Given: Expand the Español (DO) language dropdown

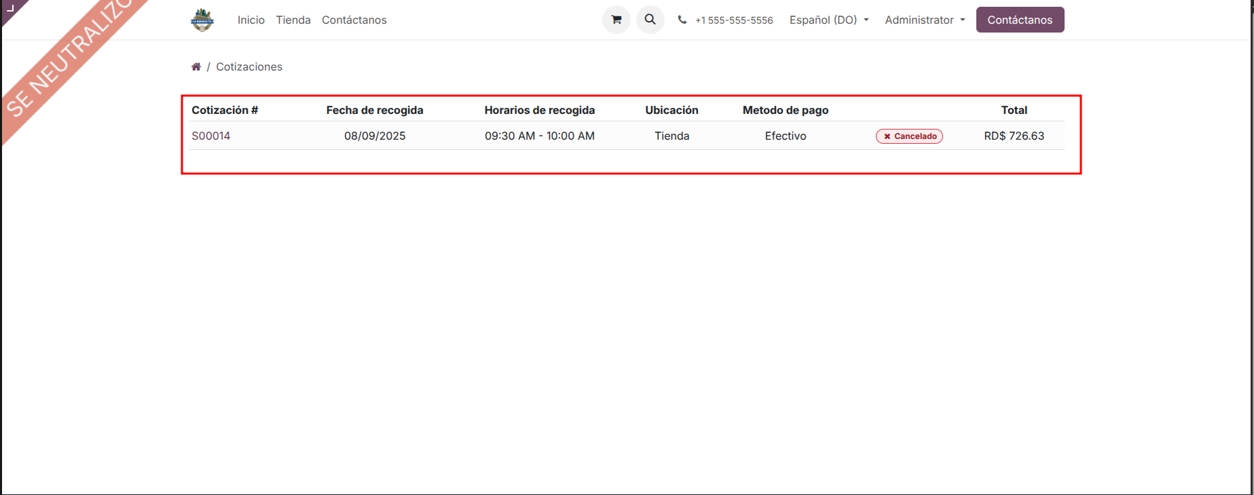Looking at the screenshot, I should point(829,20).
